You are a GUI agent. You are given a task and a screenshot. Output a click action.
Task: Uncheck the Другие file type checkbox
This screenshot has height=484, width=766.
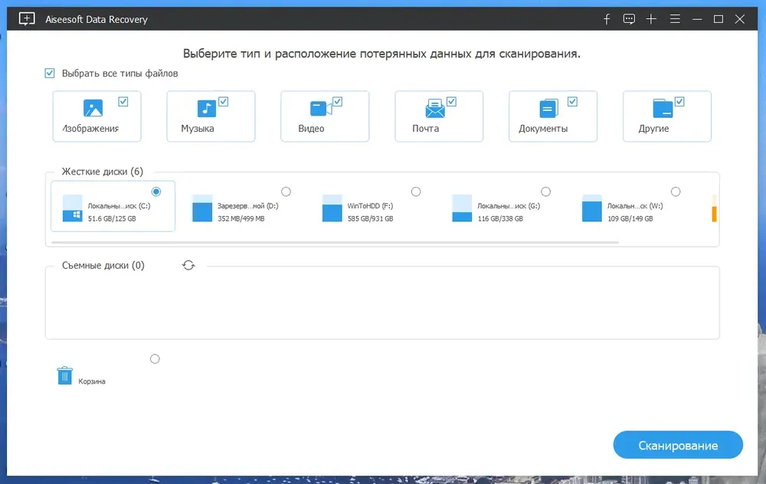(x=679, y=102)
